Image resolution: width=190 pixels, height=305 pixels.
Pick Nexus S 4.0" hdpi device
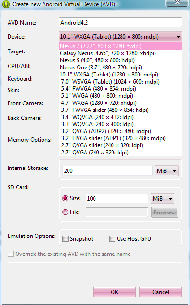click(121, 60)
